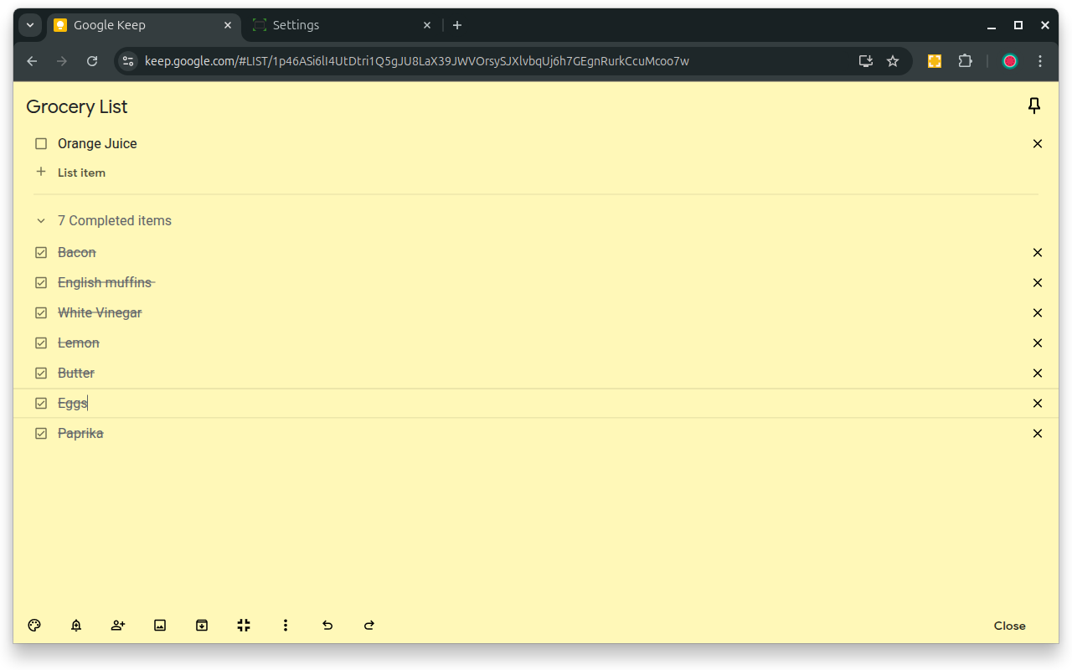
Task: Add a new list item
Action: [x=81, y=173]
